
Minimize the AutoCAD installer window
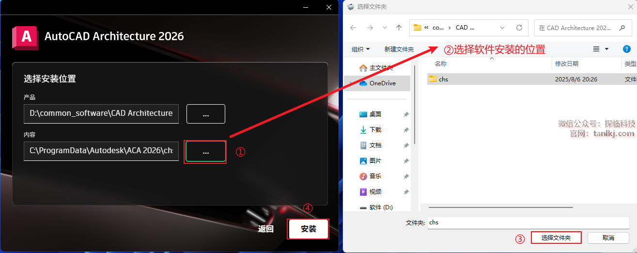coord(306,7)
